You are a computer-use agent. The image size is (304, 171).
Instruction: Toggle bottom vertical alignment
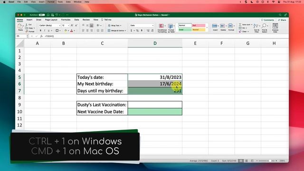coord(92,25)
